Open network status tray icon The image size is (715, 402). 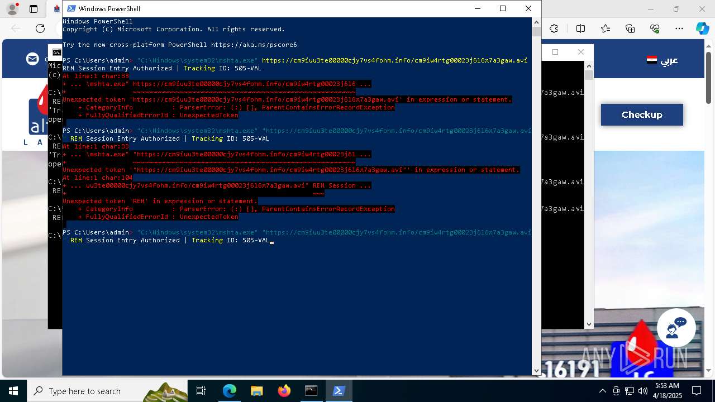(x=629, y=391)
